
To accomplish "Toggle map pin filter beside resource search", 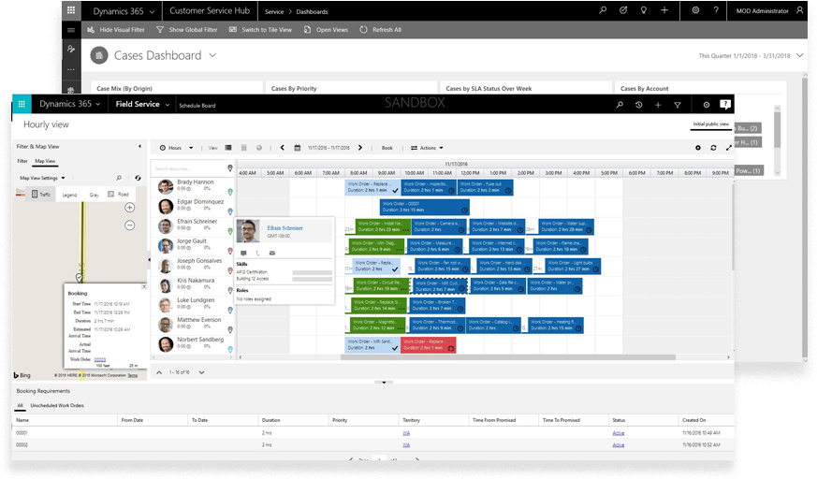I will (230, 168).
